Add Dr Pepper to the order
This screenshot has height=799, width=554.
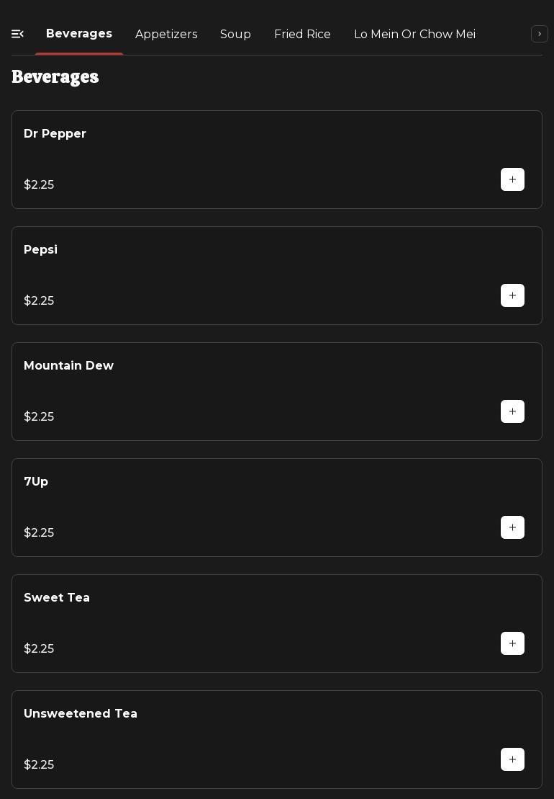coord(512,179)
